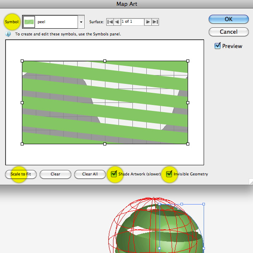Click right-middle handle of mapped artwork
253x253 pixels.
point(188,102)
